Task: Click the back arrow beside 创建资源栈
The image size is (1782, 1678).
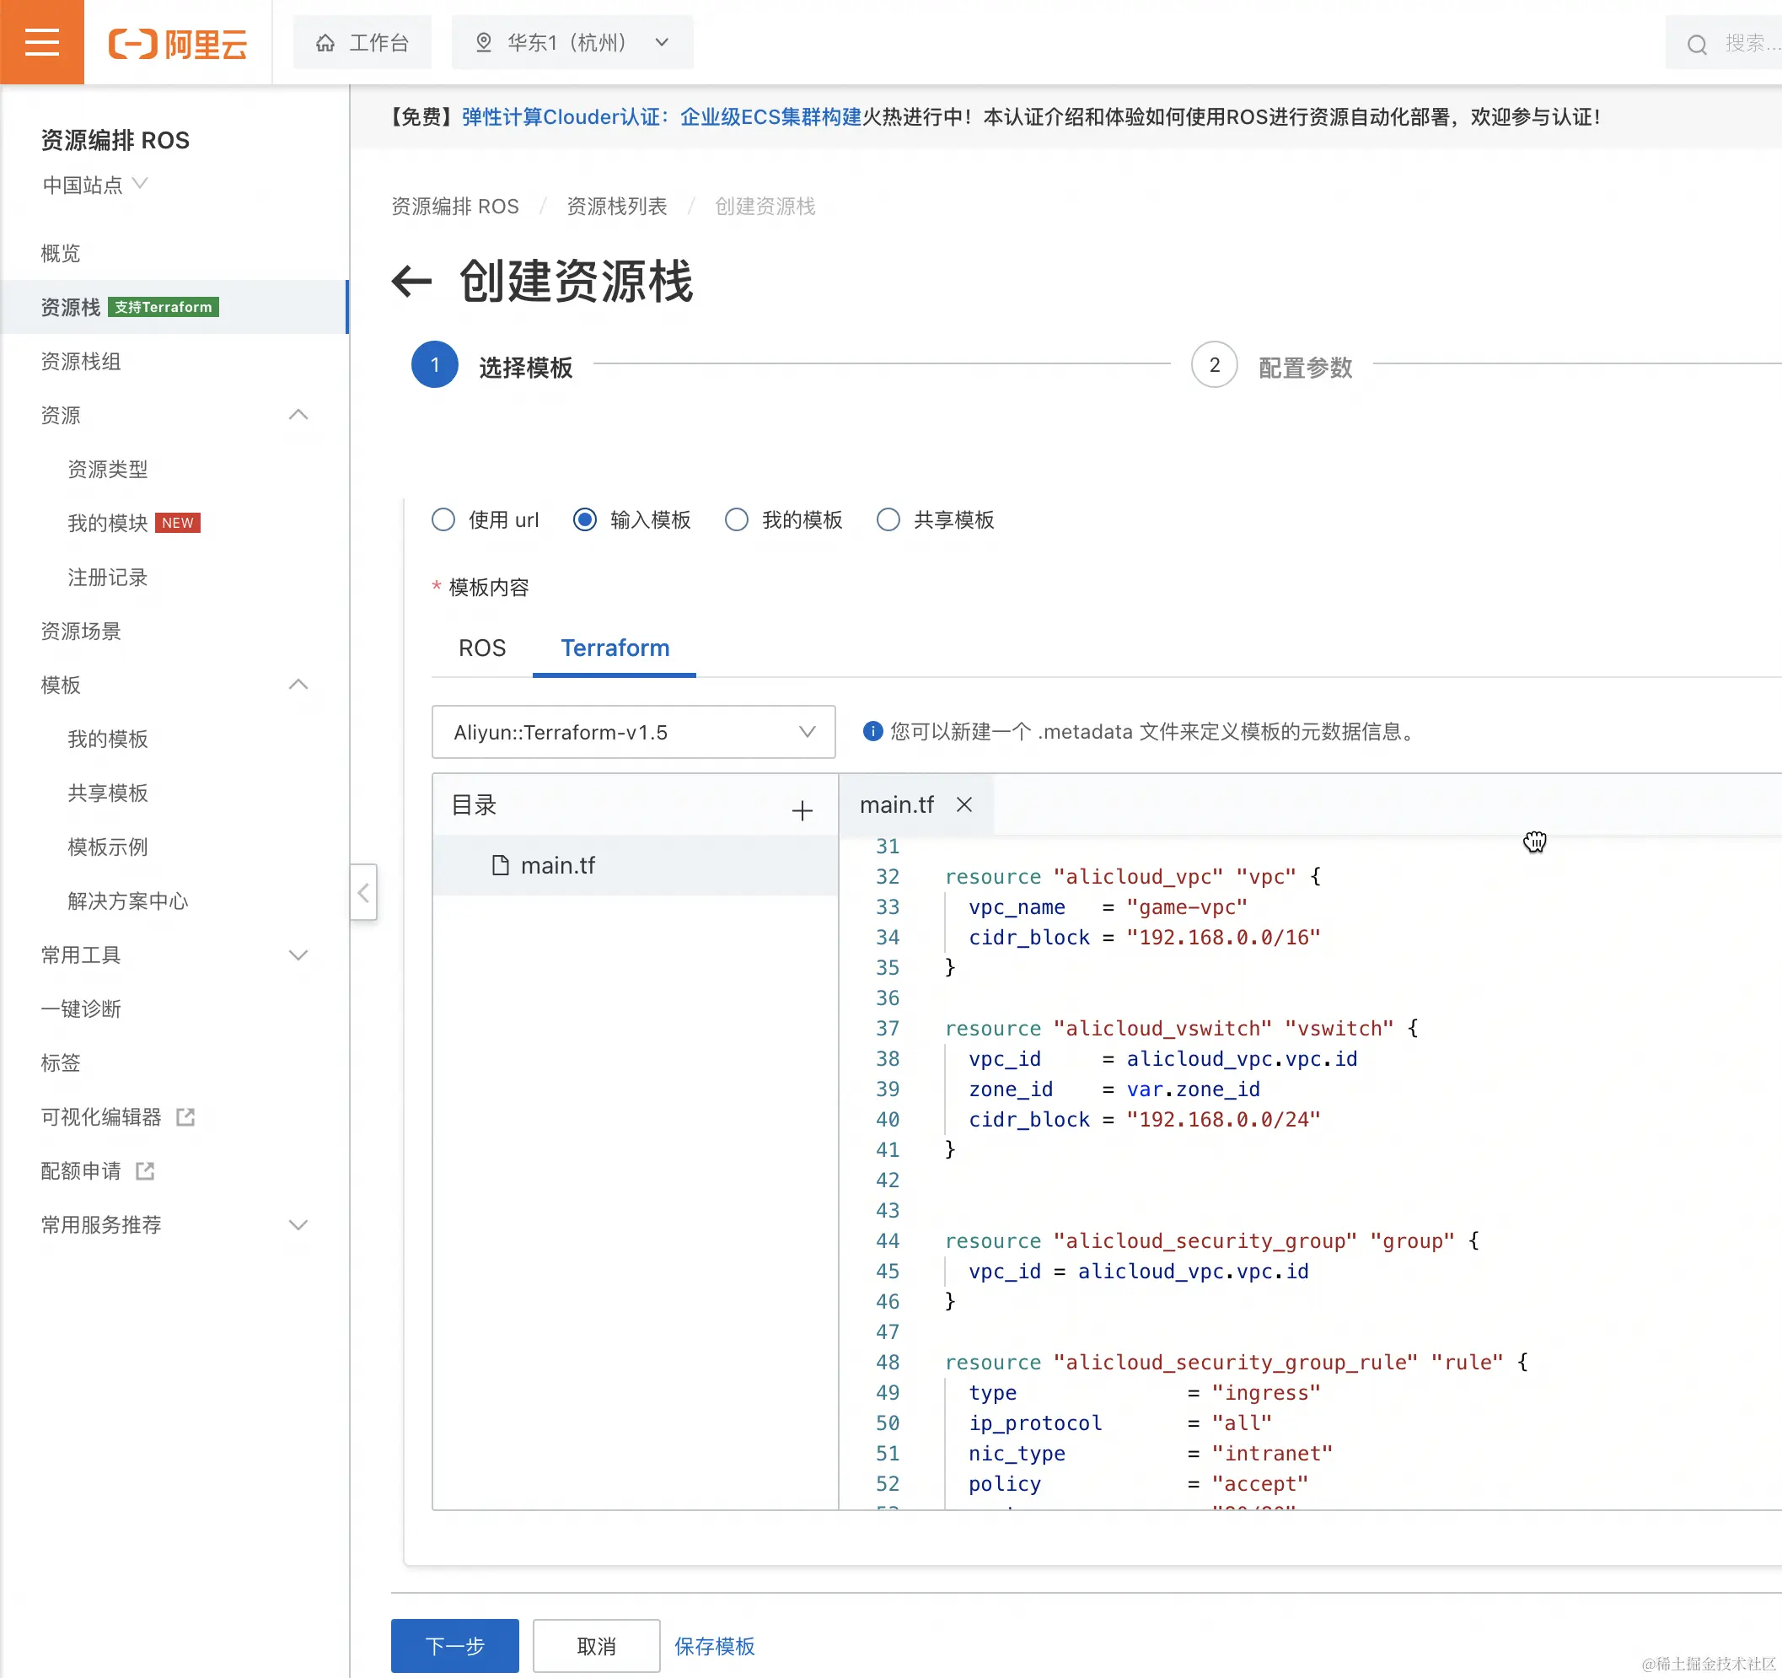Action: tap(411, 282)
